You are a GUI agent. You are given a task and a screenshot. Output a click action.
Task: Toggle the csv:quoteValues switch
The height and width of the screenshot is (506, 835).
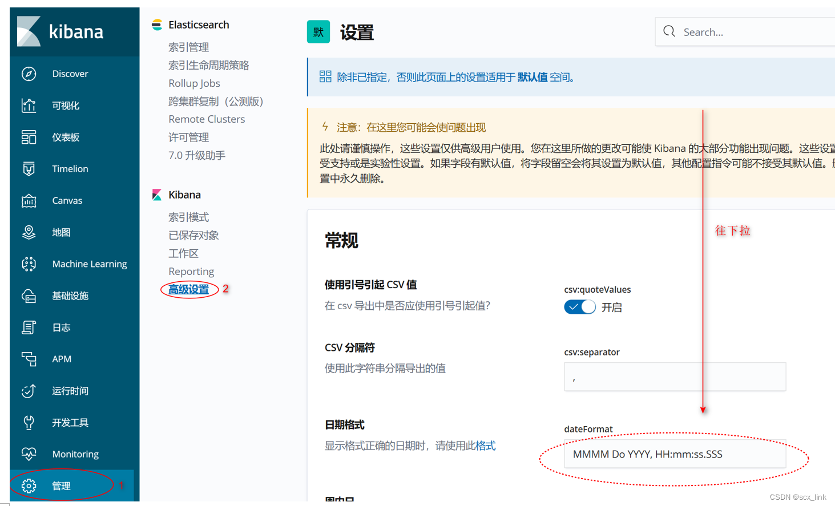coord(580,307)
